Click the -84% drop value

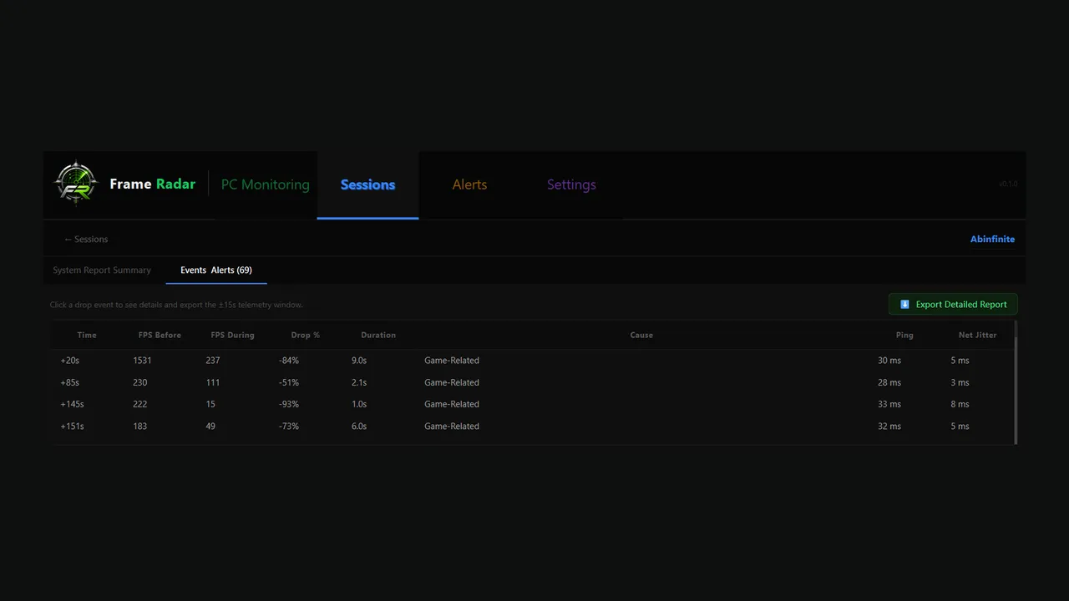click(289, 361)
